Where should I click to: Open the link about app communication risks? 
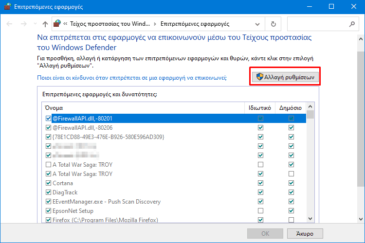tap(132, 78)
